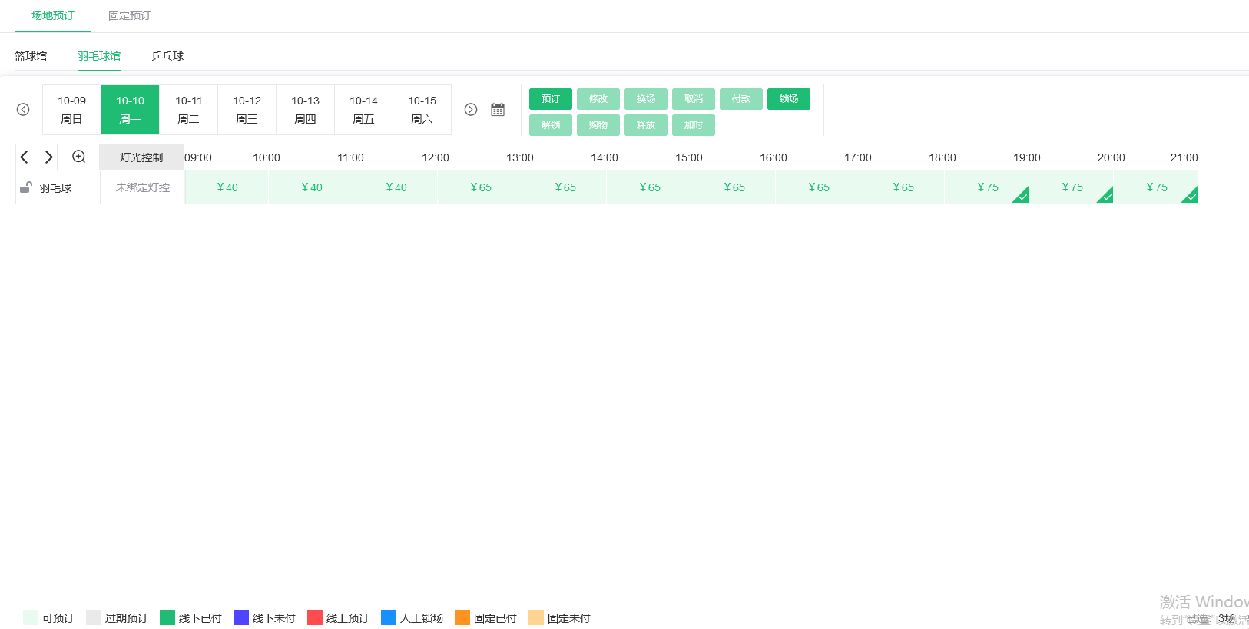The width and height of the screenshot is (1249, 629).
Task: Select the 09:00 ¥40 time slot
Action: 227,187
